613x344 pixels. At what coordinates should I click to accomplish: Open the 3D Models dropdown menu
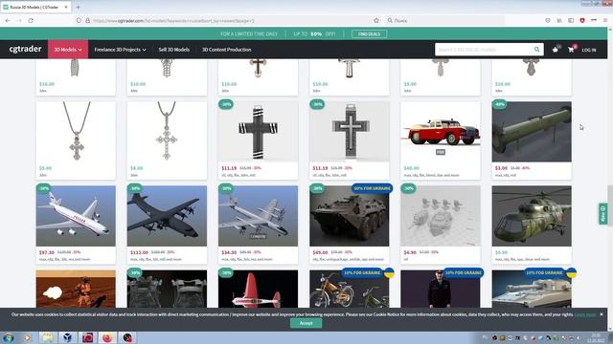point(68,50)
